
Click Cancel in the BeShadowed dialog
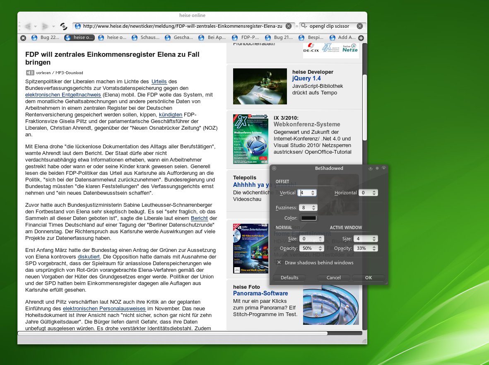(333, 278)
